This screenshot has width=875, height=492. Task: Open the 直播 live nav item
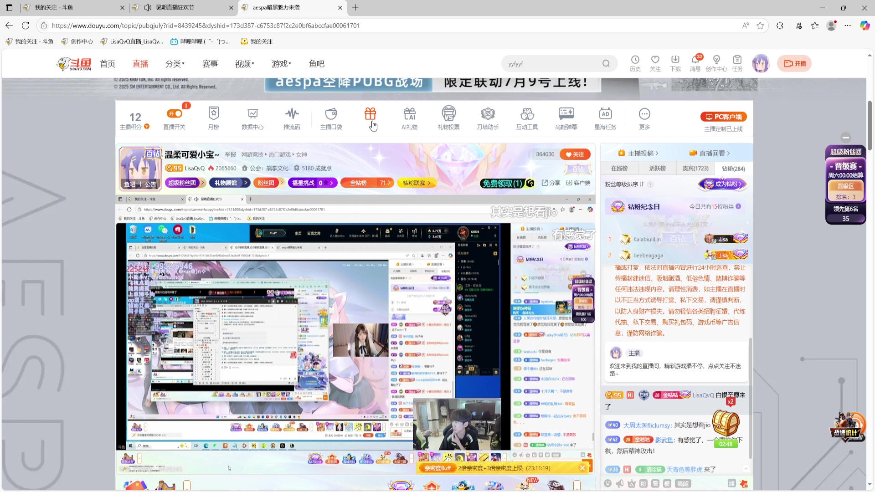pos(140,64)
